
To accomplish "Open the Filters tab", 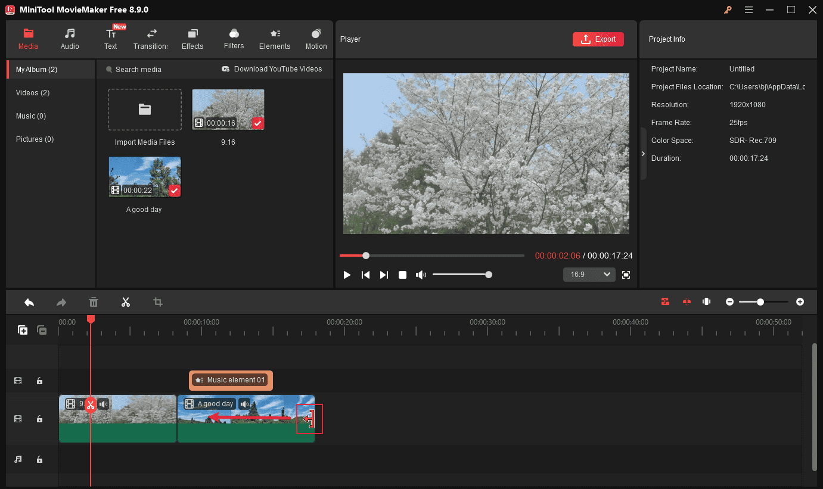I will tap(234, 39).
